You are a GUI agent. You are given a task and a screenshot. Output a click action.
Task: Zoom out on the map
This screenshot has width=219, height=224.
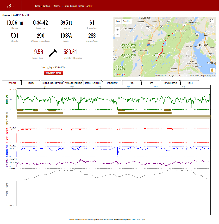point(118,35)
